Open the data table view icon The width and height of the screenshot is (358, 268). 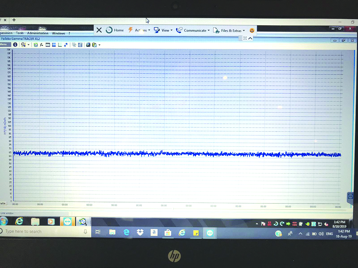[x=48, y=45]
